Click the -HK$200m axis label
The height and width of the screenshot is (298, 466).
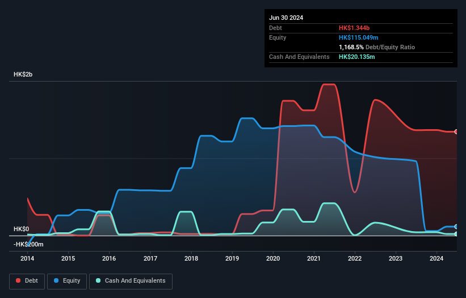28,245
